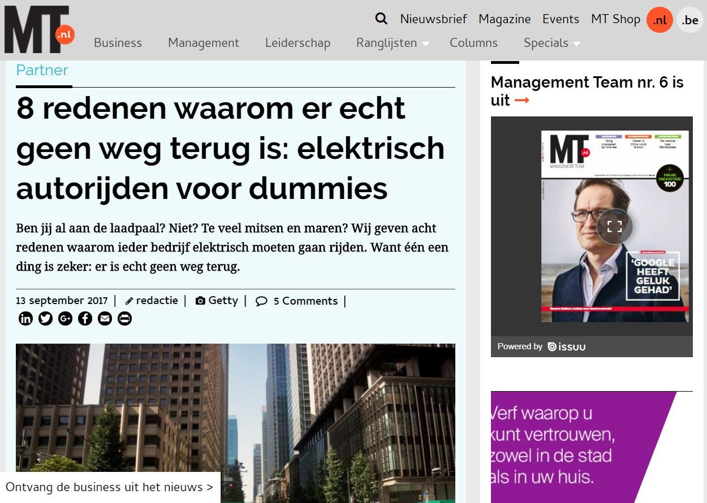Image resolution: width=707 pixels, height=503 pixels.
Task: Select the .nl country toggle
Action: 659,19
